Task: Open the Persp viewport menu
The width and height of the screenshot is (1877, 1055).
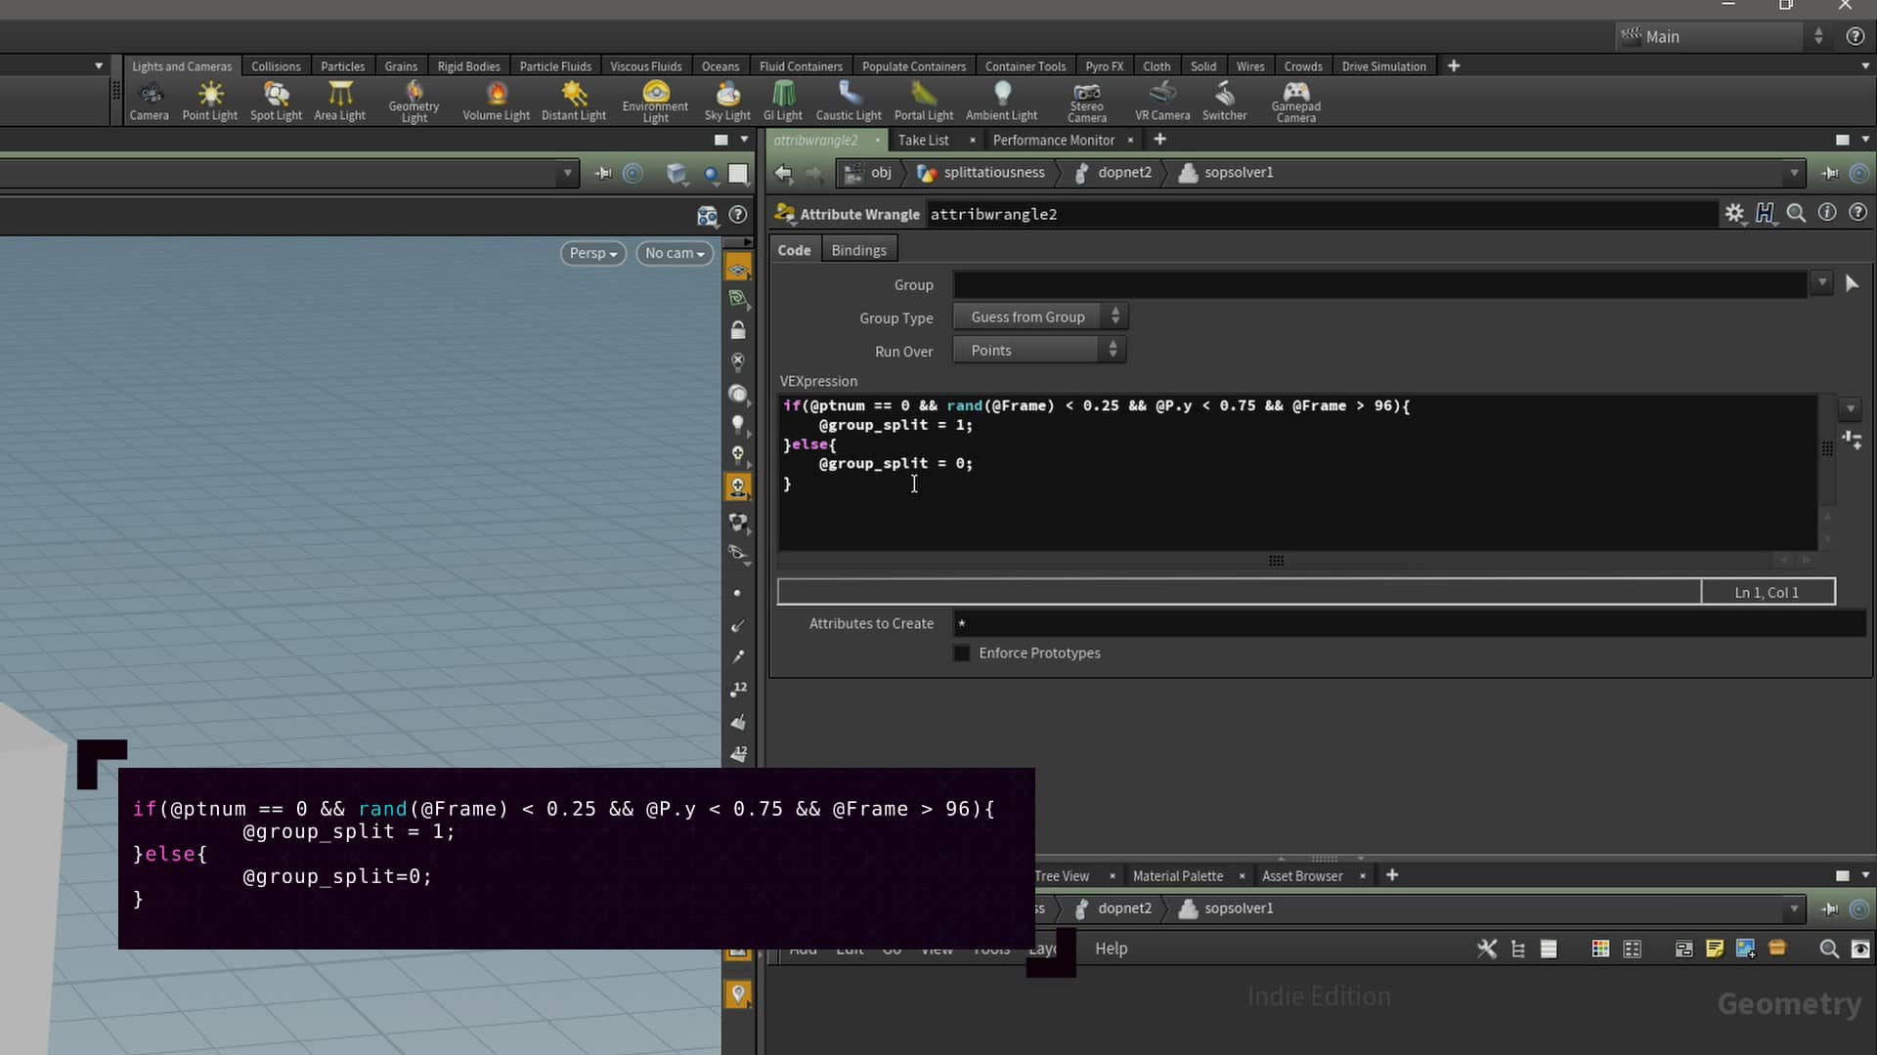Action: pyautogui.click(x=591, y=253)
